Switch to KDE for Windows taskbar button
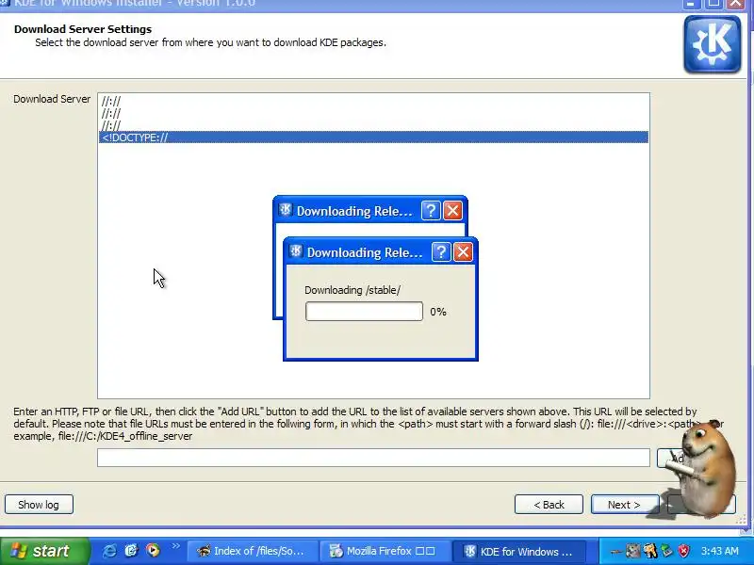The image size is (754, 565). [x=519, y=551]
